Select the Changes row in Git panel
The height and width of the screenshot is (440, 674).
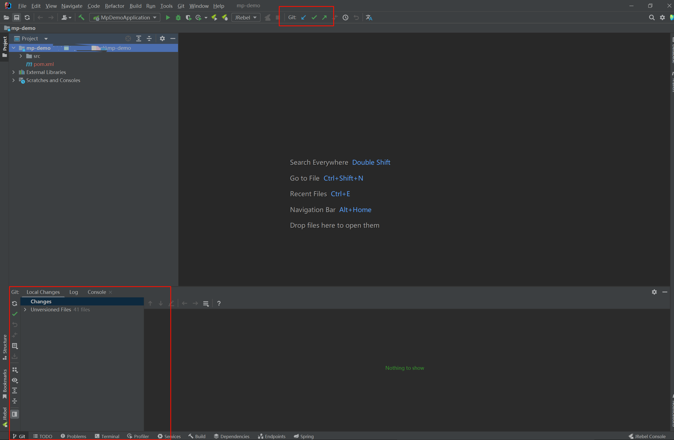(x=82, y=301)
